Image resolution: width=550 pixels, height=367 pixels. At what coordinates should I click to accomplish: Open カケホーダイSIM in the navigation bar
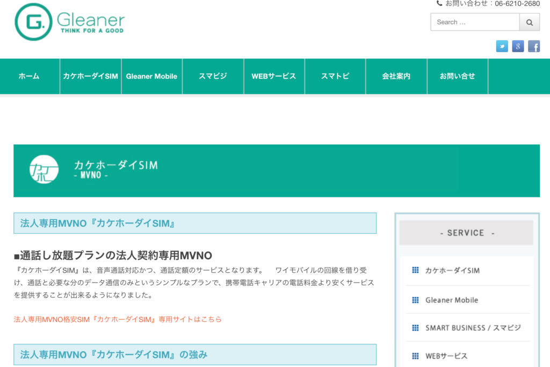point(90,76)
